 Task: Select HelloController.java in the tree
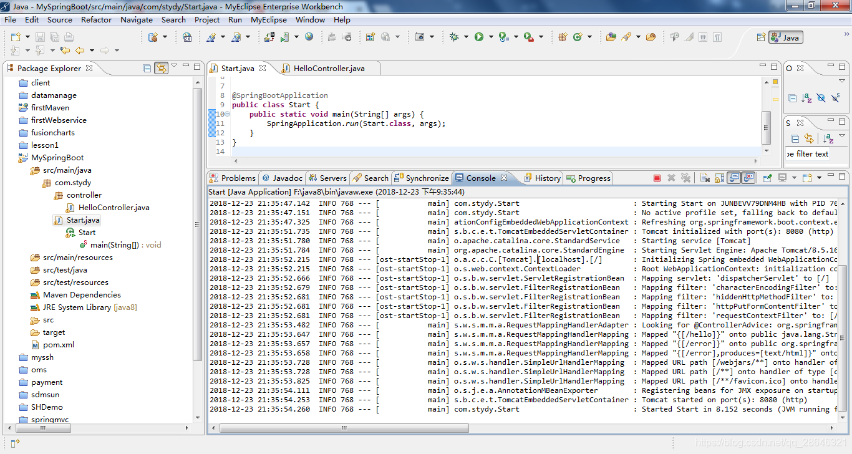coord(114,208)
